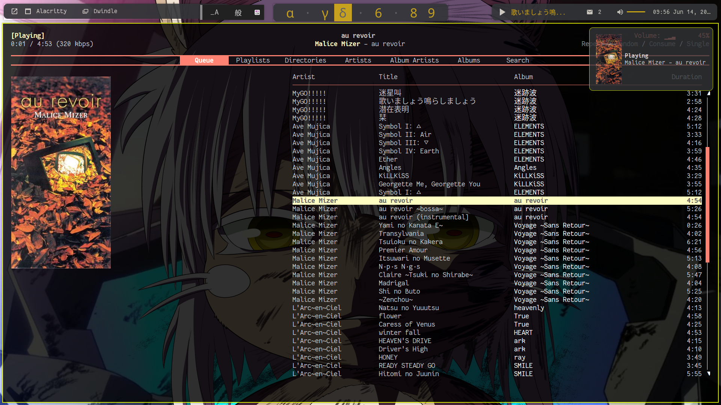The image size is (721, 405).
Task: Click the now-playing song title in top bar
Action: click(538, 12)
